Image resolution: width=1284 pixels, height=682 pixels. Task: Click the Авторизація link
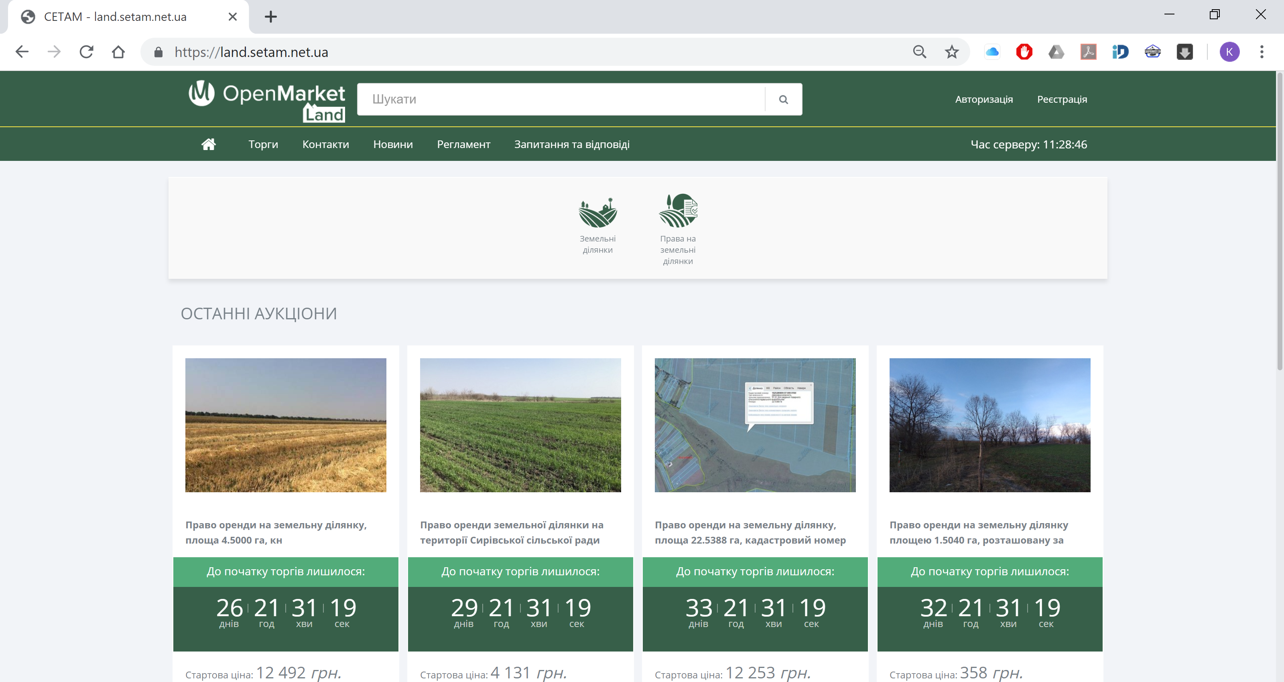point(983,99)
